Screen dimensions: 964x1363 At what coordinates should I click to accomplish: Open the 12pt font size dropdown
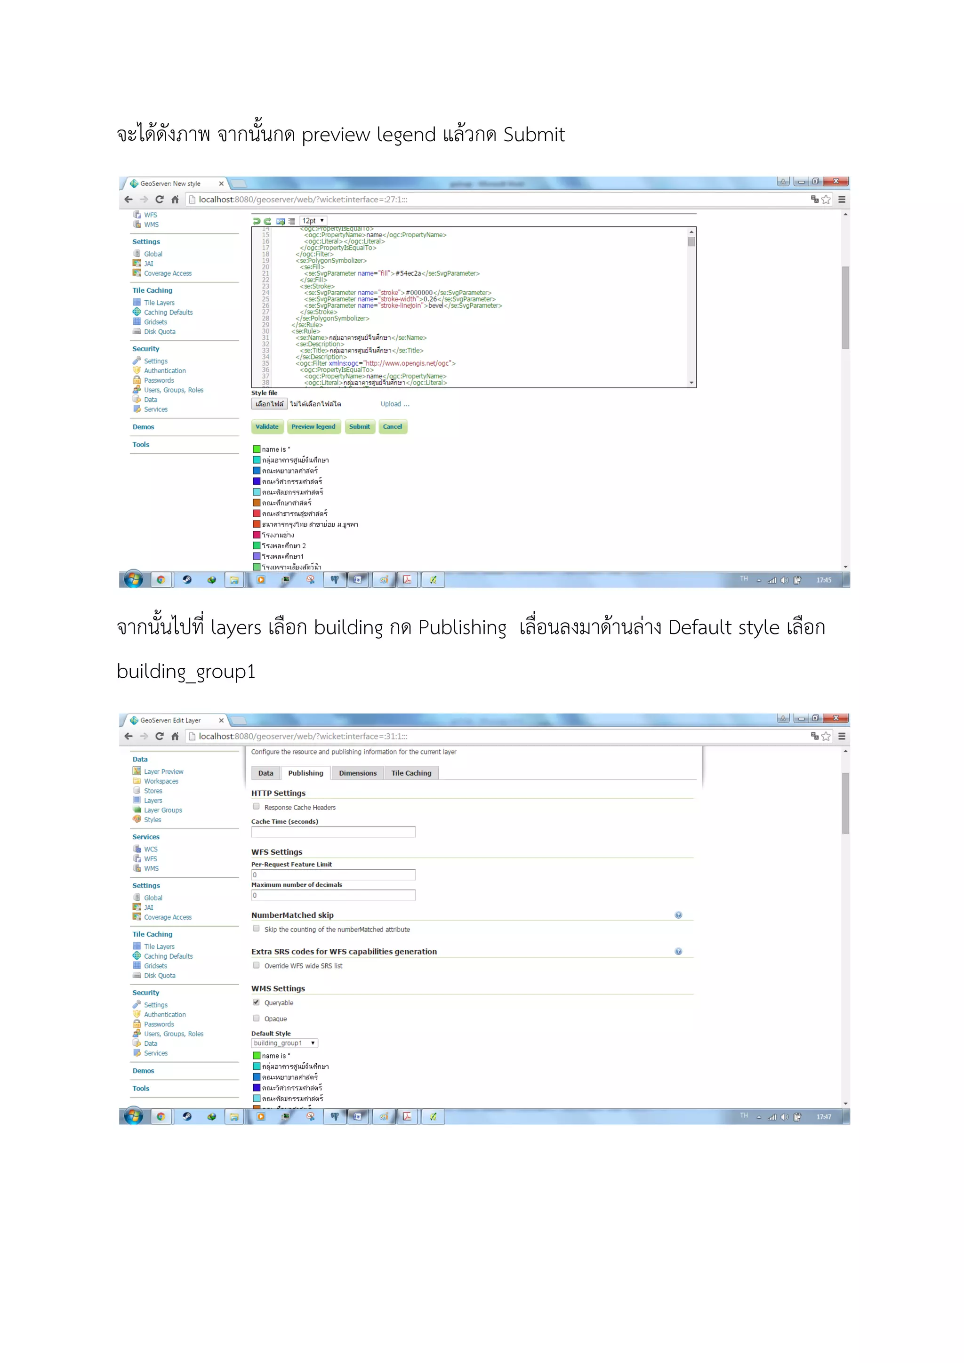click(x=313, y=221)
